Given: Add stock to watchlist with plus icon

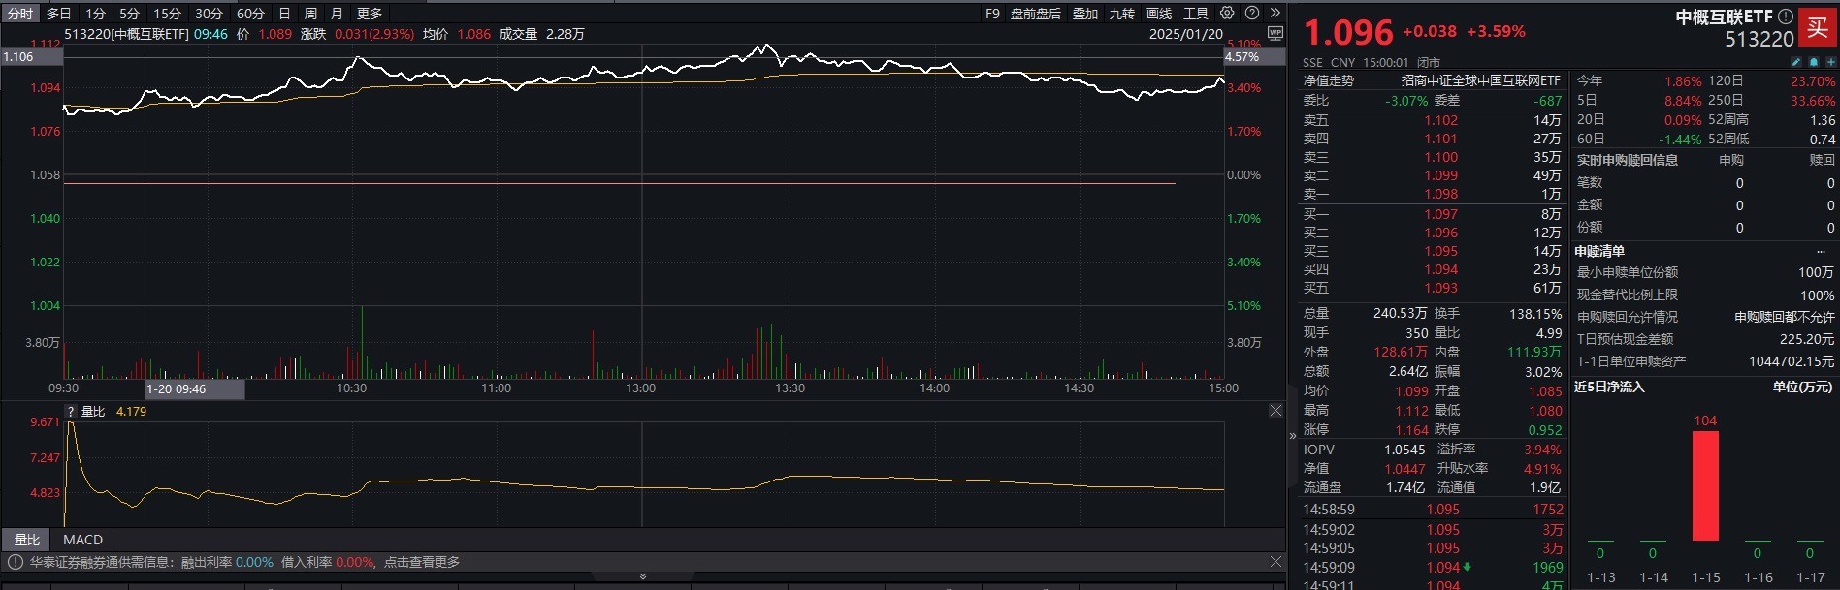Looking at the screenshot, I should pyautogui.click(x=1830, y=62).
